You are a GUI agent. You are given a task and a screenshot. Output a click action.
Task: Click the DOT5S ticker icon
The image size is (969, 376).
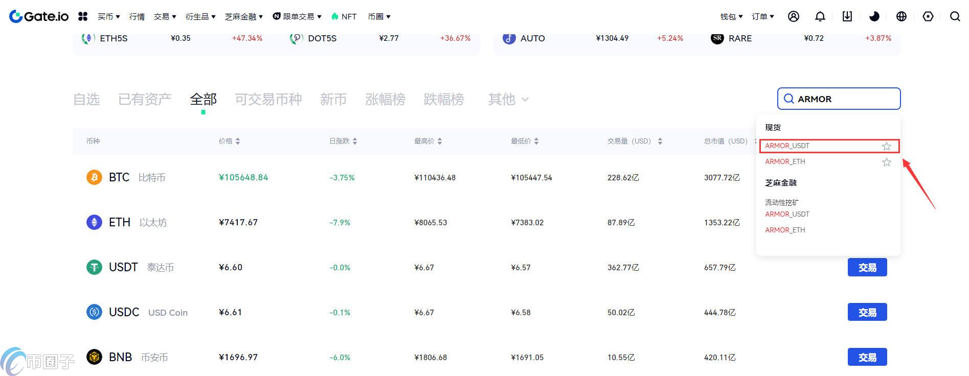pyautogui.click(x=297, y=38)
